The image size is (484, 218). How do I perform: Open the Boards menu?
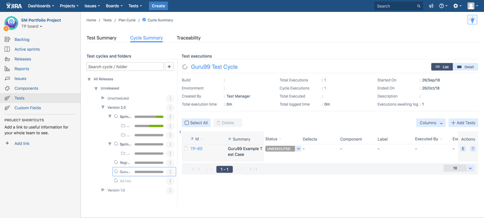click(114, 6)
